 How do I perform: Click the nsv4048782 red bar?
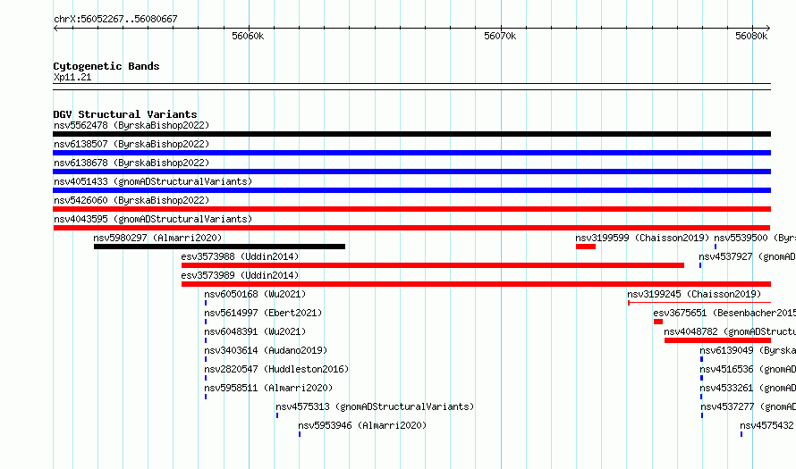pyautogui.click(x=717, y=340)
